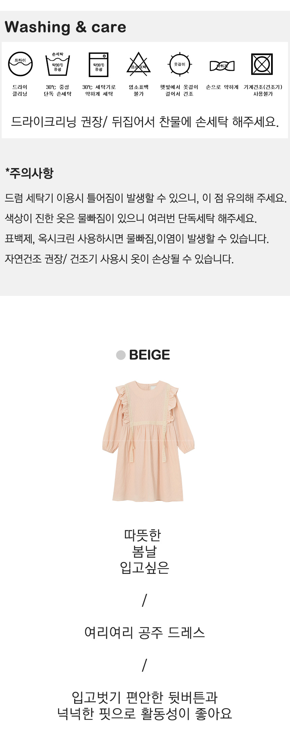This screenshot has height=744, width=290.
Task: Select the BEIGE color label
Action: coord(149,355)
